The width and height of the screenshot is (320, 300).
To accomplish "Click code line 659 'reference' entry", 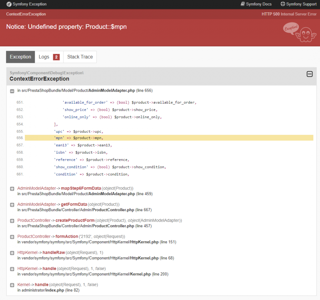I will point(92,160).
